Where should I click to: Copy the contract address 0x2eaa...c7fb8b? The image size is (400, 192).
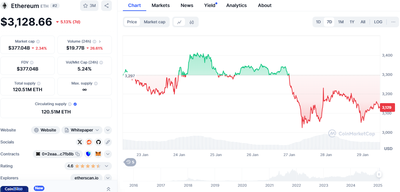pos(78,154)
